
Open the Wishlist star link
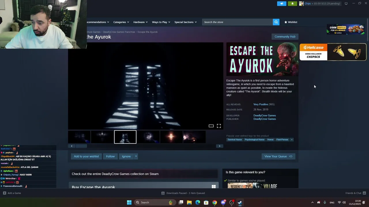coord(291,22)
